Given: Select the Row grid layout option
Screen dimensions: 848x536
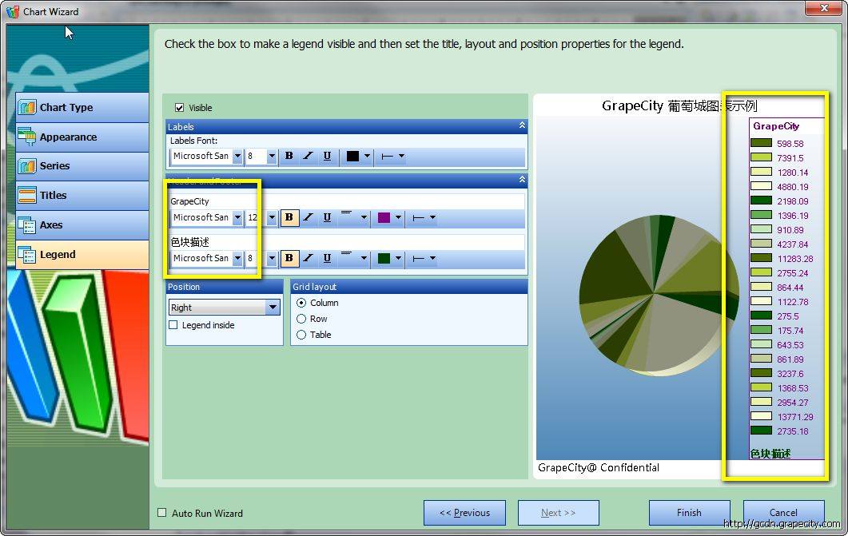Looking at the screenshot, I should coord(301,319).
